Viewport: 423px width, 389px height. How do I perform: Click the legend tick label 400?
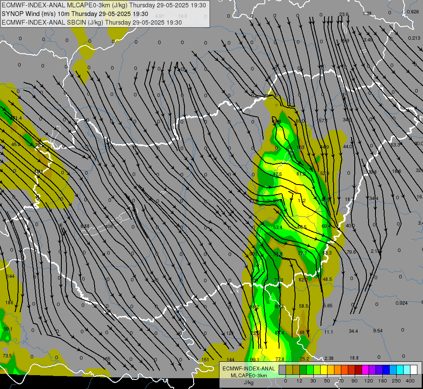click(410, 381)
